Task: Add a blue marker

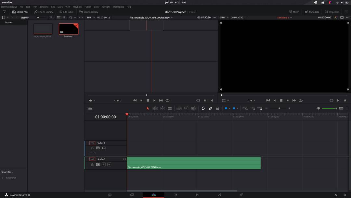Action: (x=234, y=108)
